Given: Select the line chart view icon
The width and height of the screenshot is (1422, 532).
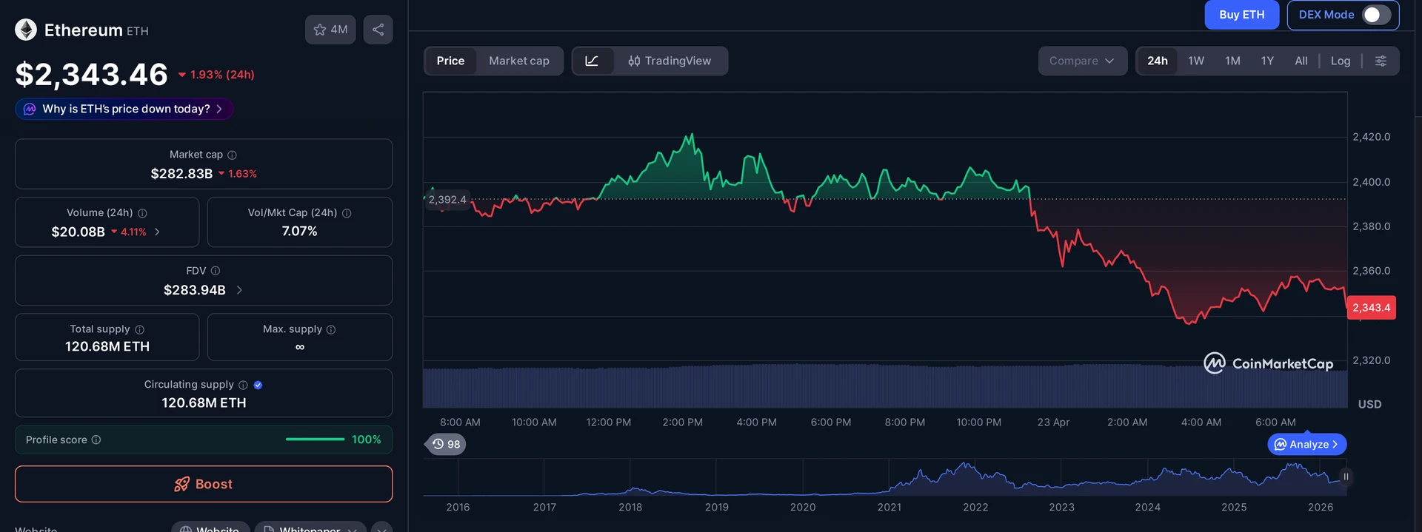Looking at the screenshot, I should pos(592,61).
